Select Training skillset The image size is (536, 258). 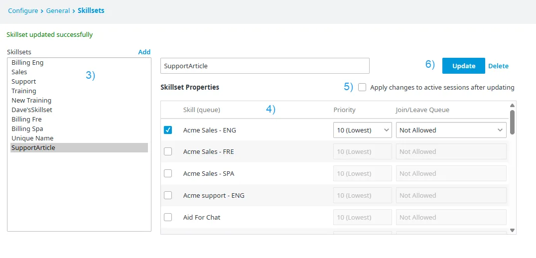point(79,91)
